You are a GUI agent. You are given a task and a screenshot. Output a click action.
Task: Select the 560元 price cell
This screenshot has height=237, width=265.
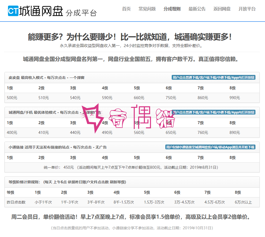pyautogui.click(x=139, y=133)
